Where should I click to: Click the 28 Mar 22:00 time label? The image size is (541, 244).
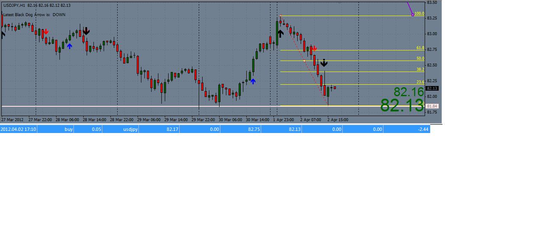(x=121, y=120)
